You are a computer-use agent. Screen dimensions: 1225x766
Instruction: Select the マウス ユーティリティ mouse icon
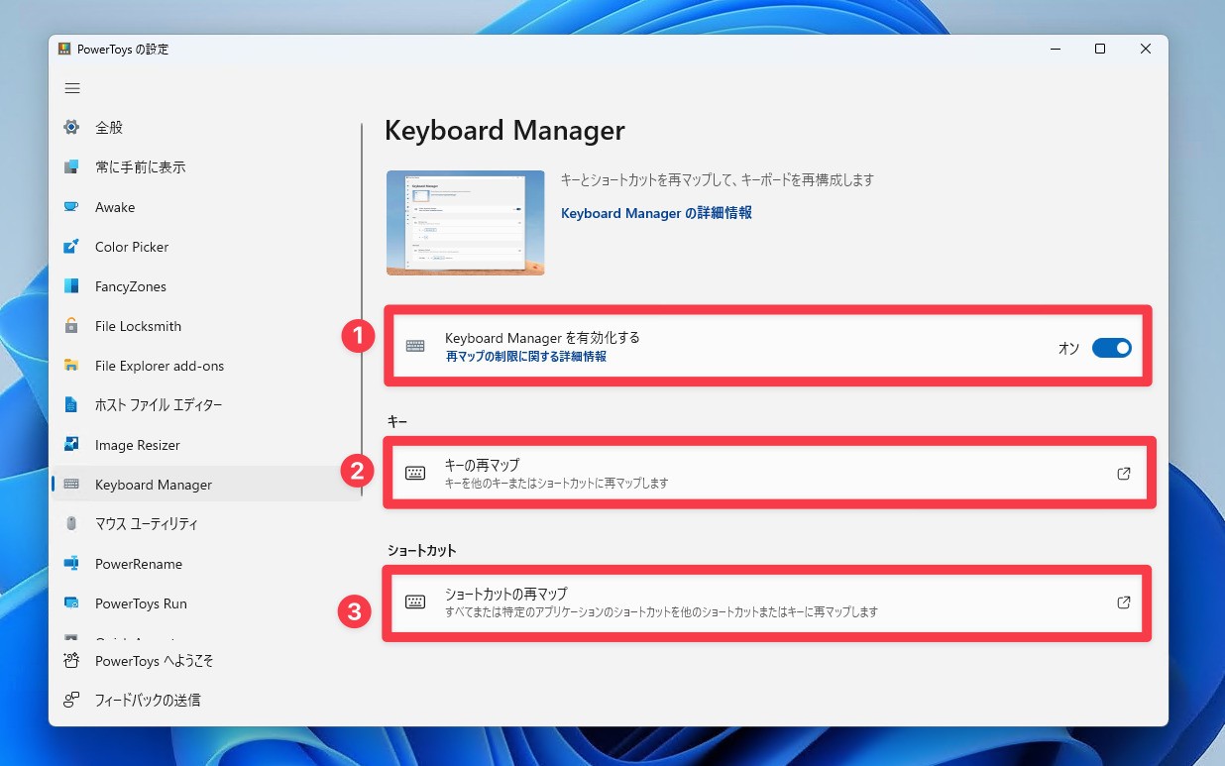[72, 524]
